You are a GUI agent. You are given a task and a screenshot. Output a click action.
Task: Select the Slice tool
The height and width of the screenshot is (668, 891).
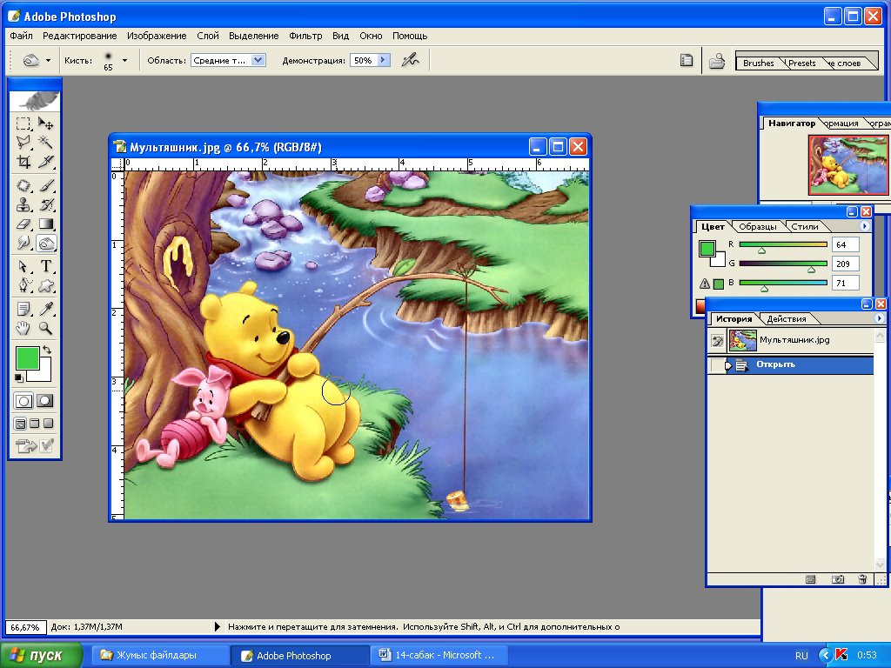pos(45,162)
